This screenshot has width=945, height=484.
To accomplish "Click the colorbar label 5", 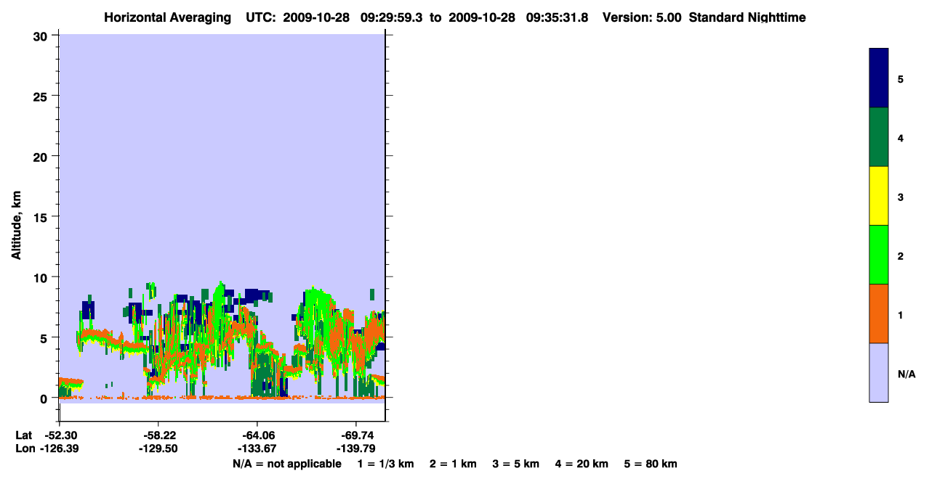I will pos(900,79).
